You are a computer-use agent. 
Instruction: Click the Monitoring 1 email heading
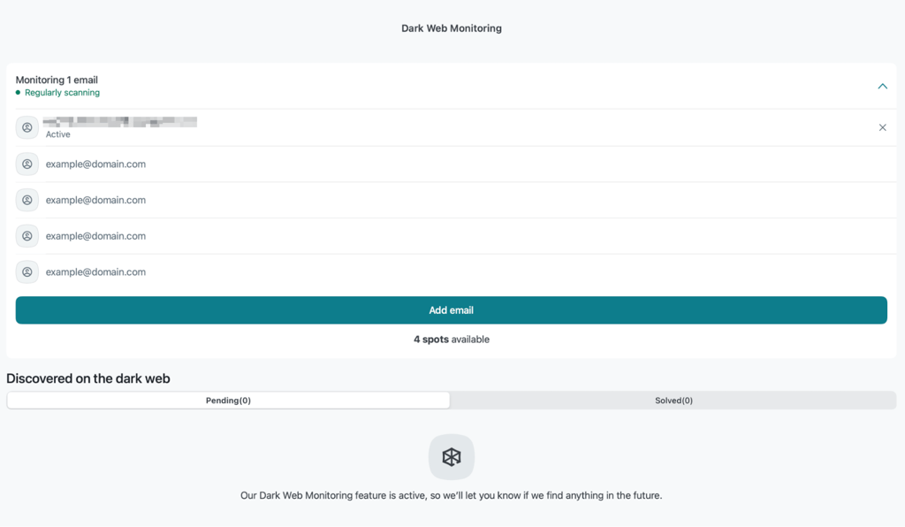coord(57,80)
